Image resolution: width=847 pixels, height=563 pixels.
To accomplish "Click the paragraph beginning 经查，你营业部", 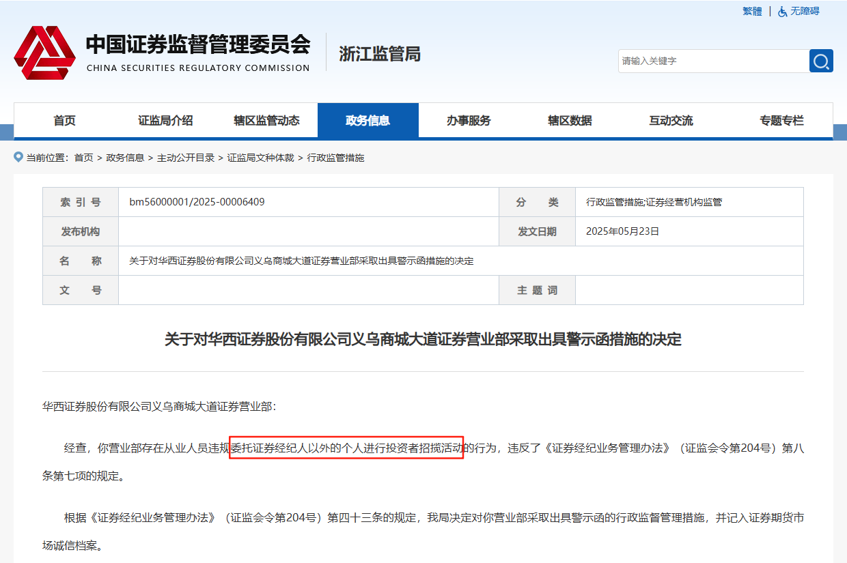I will tap(423, 462).
